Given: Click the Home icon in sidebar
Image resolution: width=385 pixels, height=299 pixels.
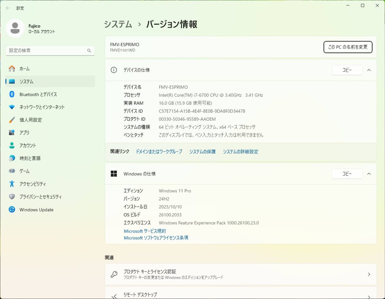Looking at the screenshot, I should pyautogui.click(x=12, y=69).
